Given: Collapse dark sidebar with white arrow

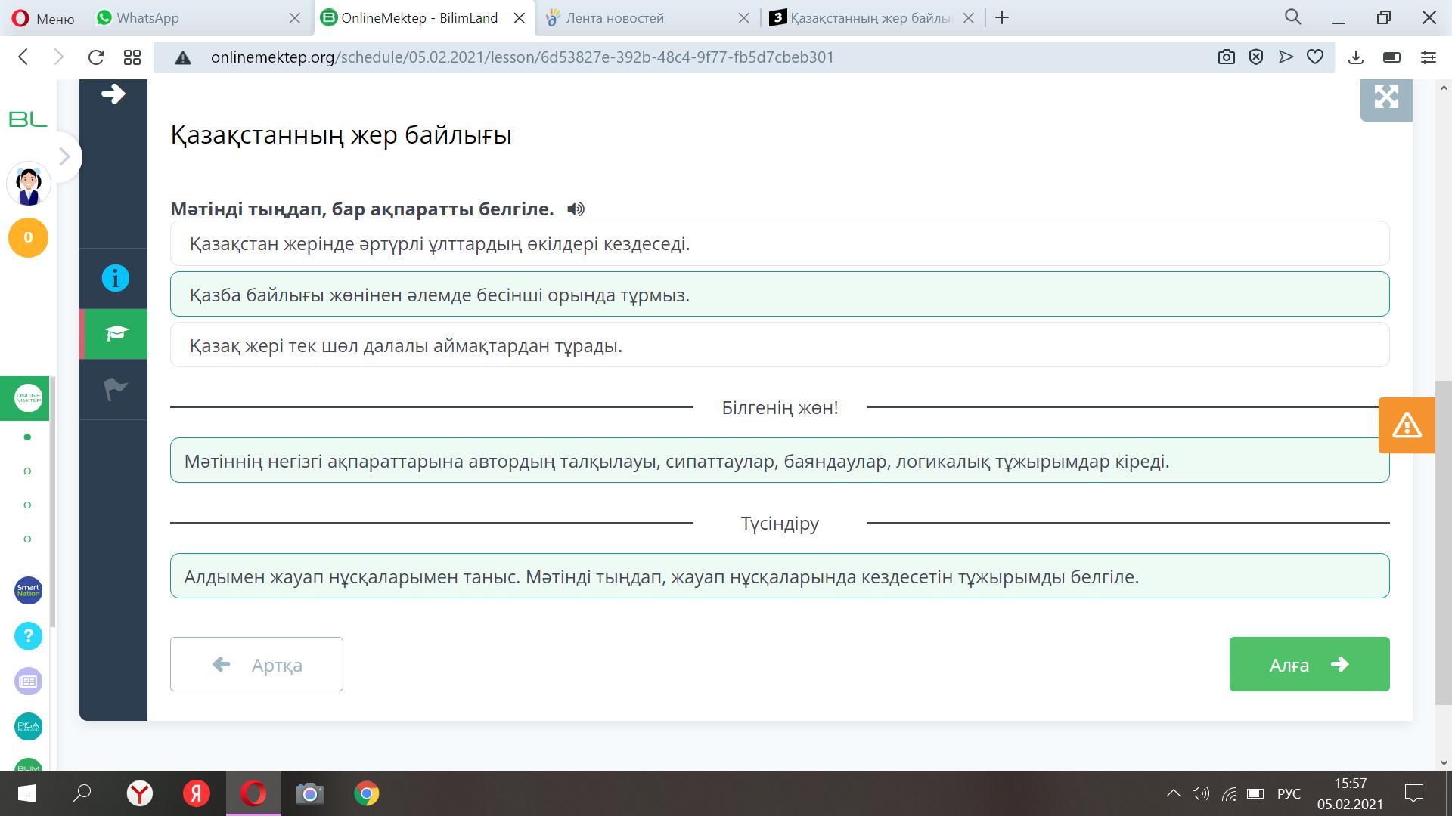Looking at the screenshot, I should coord(113,94).
